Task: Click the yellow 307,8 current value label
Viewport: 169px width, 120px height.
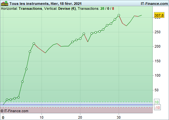Action: [159, 15]
